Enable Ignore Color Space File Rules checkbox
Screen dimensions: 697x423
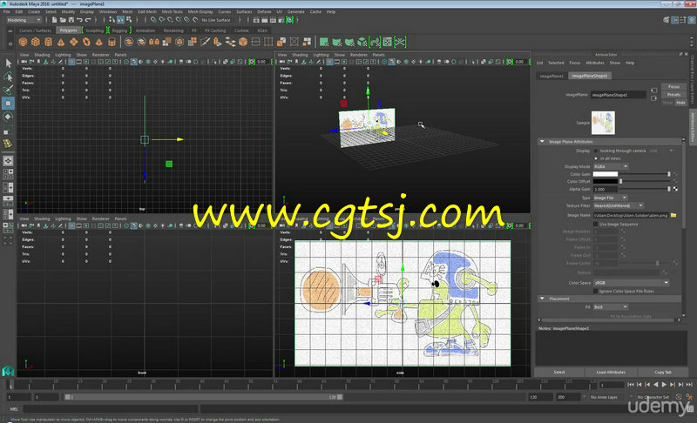(596, 292)
